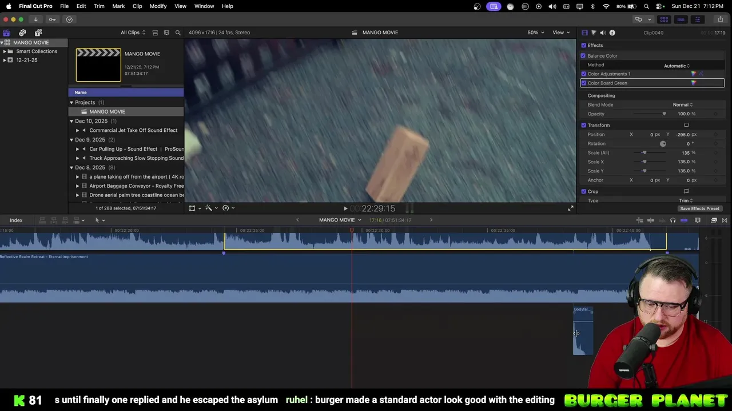Switch to the Video inspector tab
The height and width of the screenshot is (411, 732).
point(584,33)
